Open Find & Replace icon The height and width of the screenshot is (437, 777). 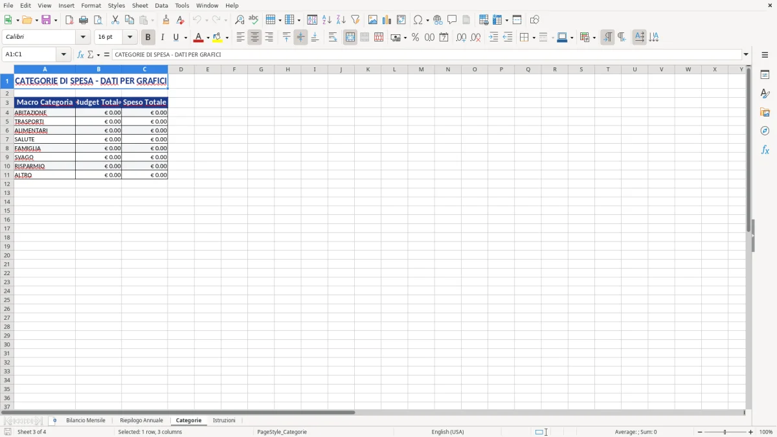click(240, 20)
